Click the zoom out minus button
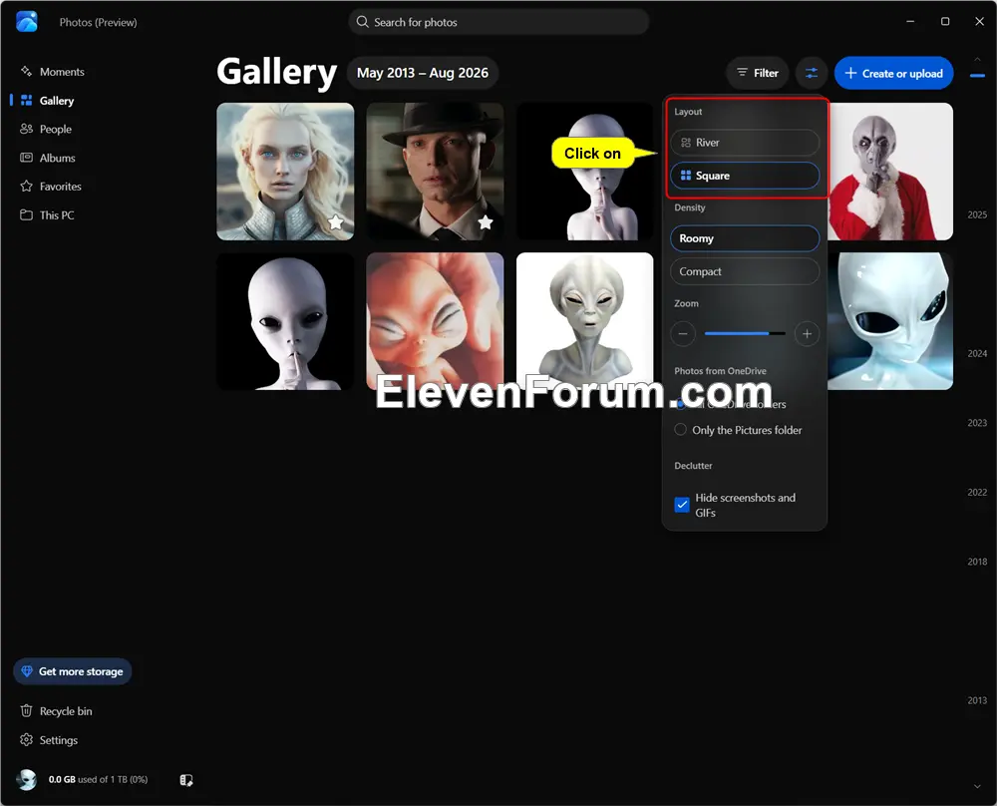997x806 pixels. (x=683, y=333)
